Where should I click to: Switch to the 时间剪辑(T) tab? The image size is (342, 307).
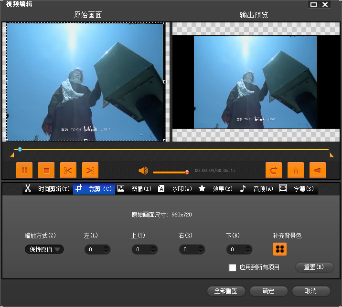(48, 189)
